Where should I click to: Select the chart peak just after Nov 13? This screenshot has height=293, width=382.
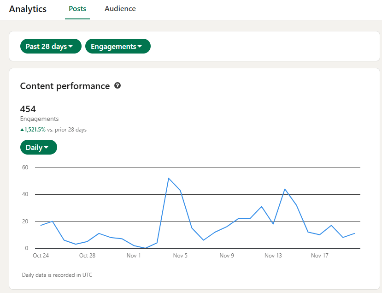click(285, 189)
